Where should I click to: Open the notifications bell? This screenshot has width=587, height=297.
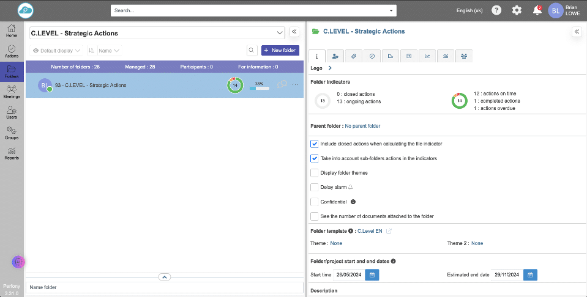537,10
